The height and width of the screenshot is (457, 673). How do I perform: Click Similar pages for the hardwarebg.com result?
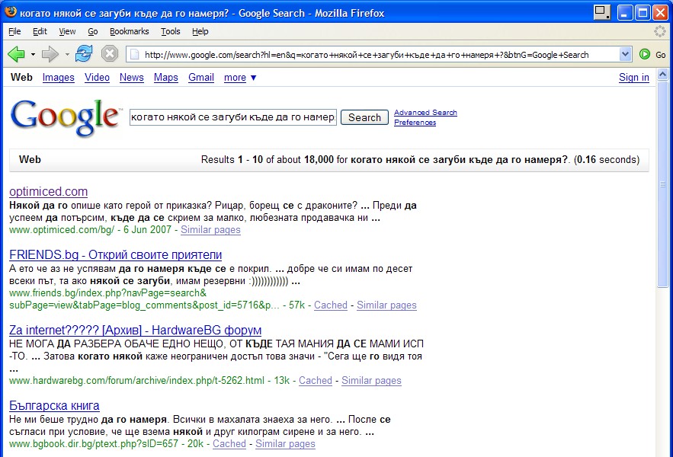[371, 381]
